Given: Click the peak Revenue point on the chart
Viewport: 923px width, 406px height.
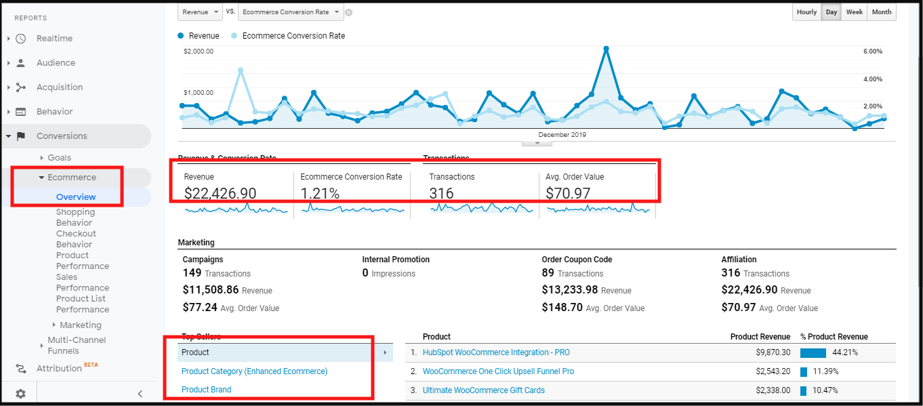Looking at the screenshot, I should 606,49.
